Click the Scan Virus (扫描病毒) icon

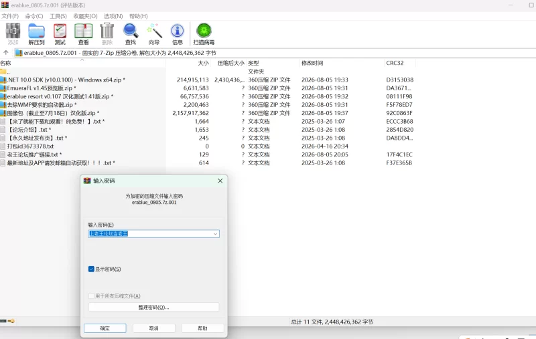[204, 33]
